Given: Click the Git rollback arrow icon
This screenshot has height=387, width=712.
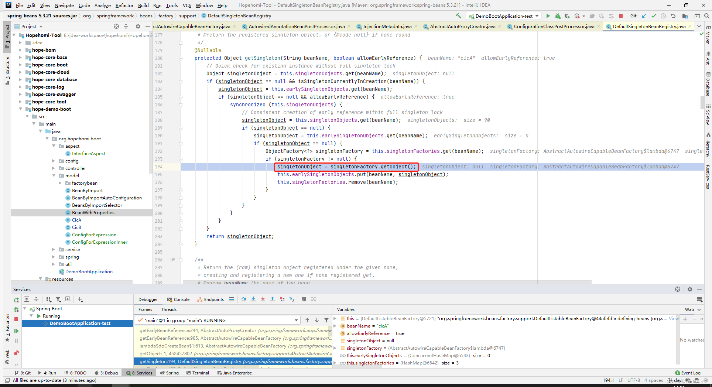Looking at the screenshot, I should 673,16.
